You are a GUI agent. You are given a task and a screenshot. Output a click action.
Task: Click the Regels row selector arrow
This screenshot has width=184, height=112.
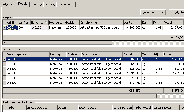point(4,27)
